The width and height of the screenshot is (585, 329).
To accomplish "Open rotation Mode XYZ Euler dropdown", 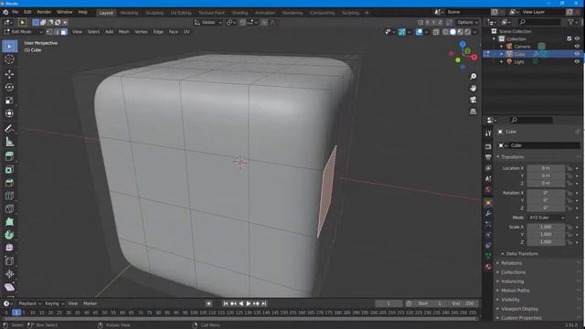I will (x=546, y=218).
